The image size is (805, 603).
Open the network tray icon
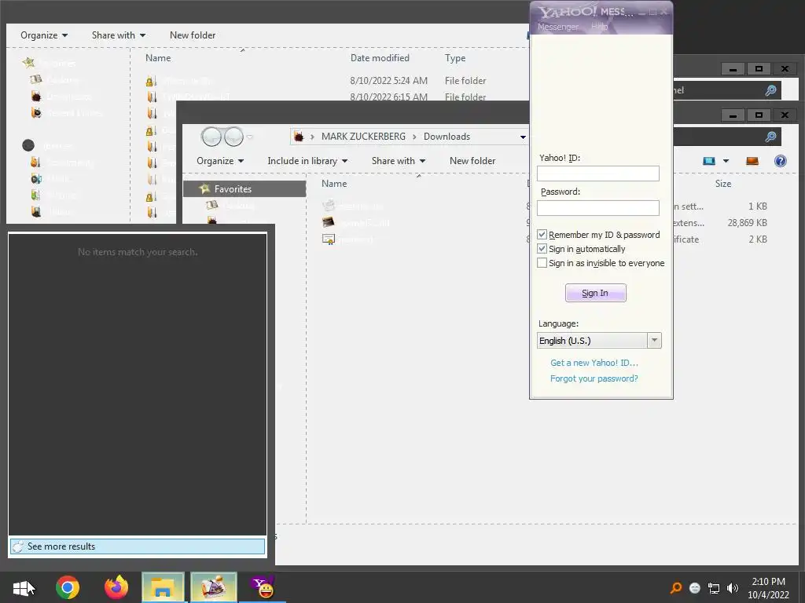714,587
